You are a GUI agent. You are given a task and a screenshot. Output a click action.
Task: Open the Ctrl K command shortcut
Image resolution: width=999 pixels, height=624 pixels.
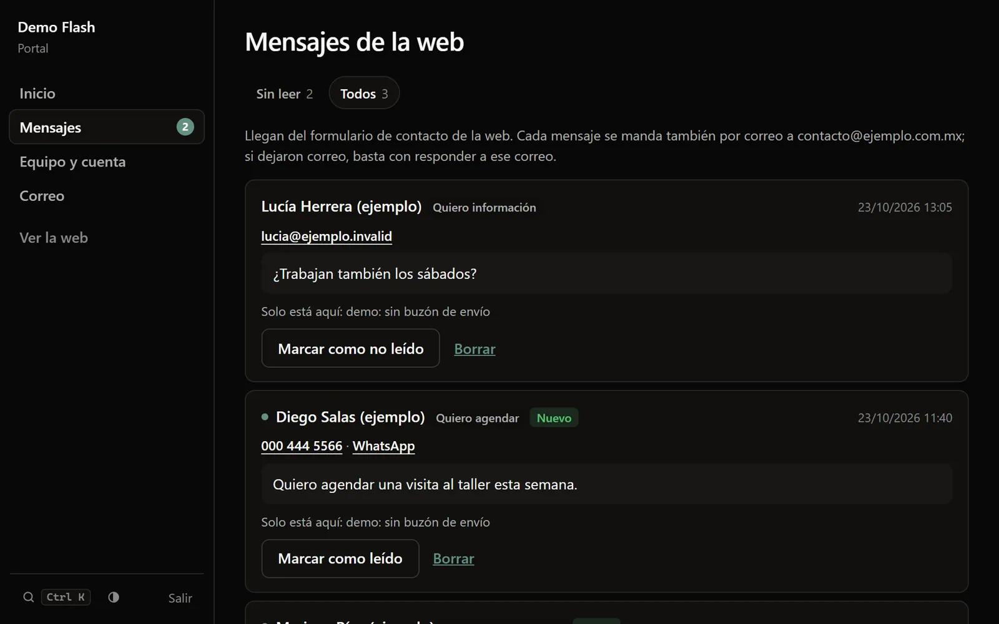pos(66,597)
